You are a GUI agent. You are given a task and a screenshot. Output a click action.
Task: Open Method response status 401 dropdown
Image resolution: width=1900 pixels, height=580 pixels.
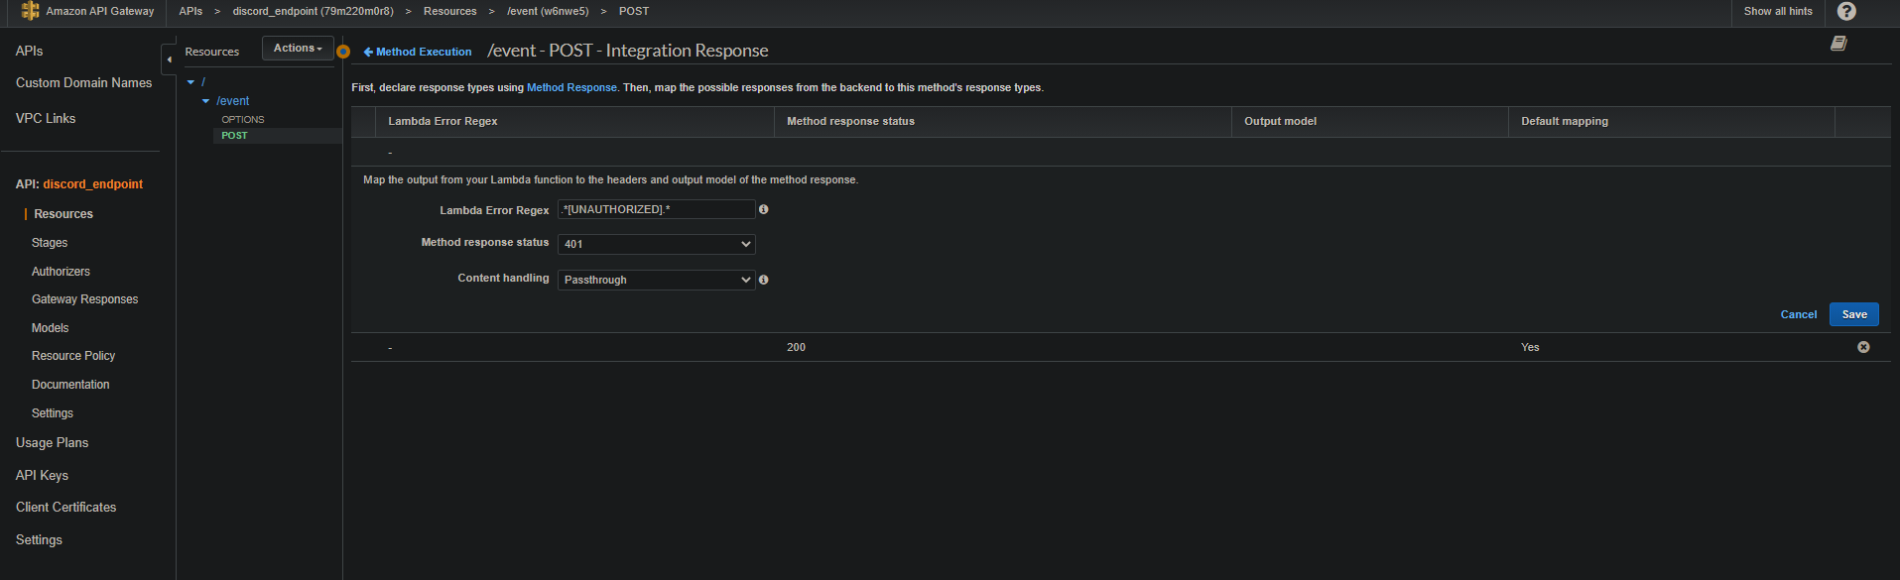(x=656, y=244)
